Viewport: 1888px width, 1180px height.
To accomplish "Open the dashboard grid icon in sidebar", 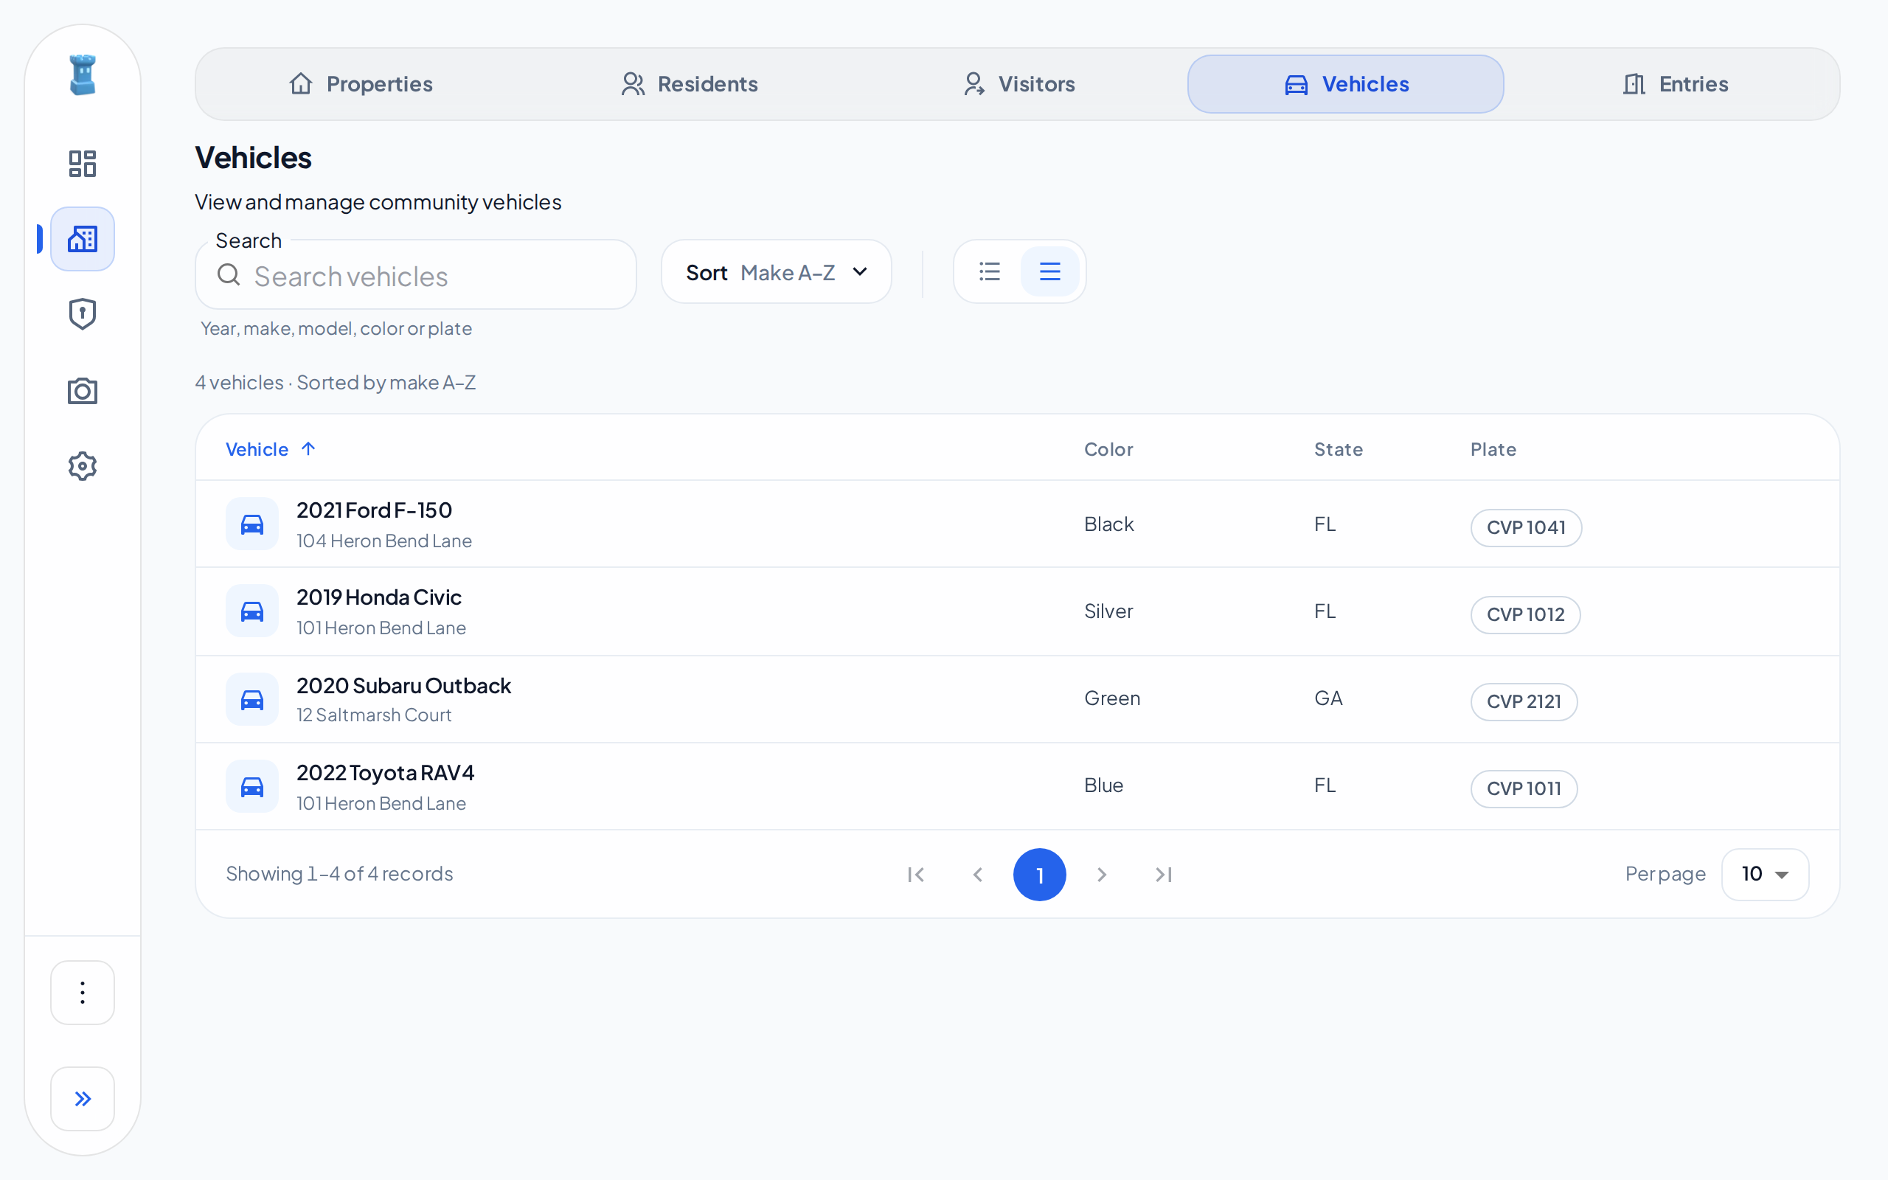I will (x=83, y=164).
